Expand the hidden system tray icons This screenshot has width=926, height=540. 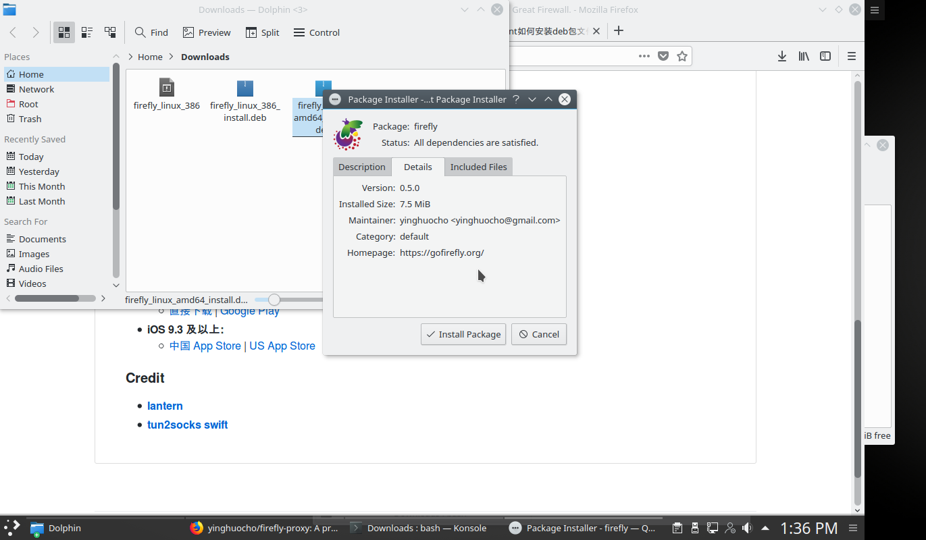pyautogui.click(x=765, y=528)
